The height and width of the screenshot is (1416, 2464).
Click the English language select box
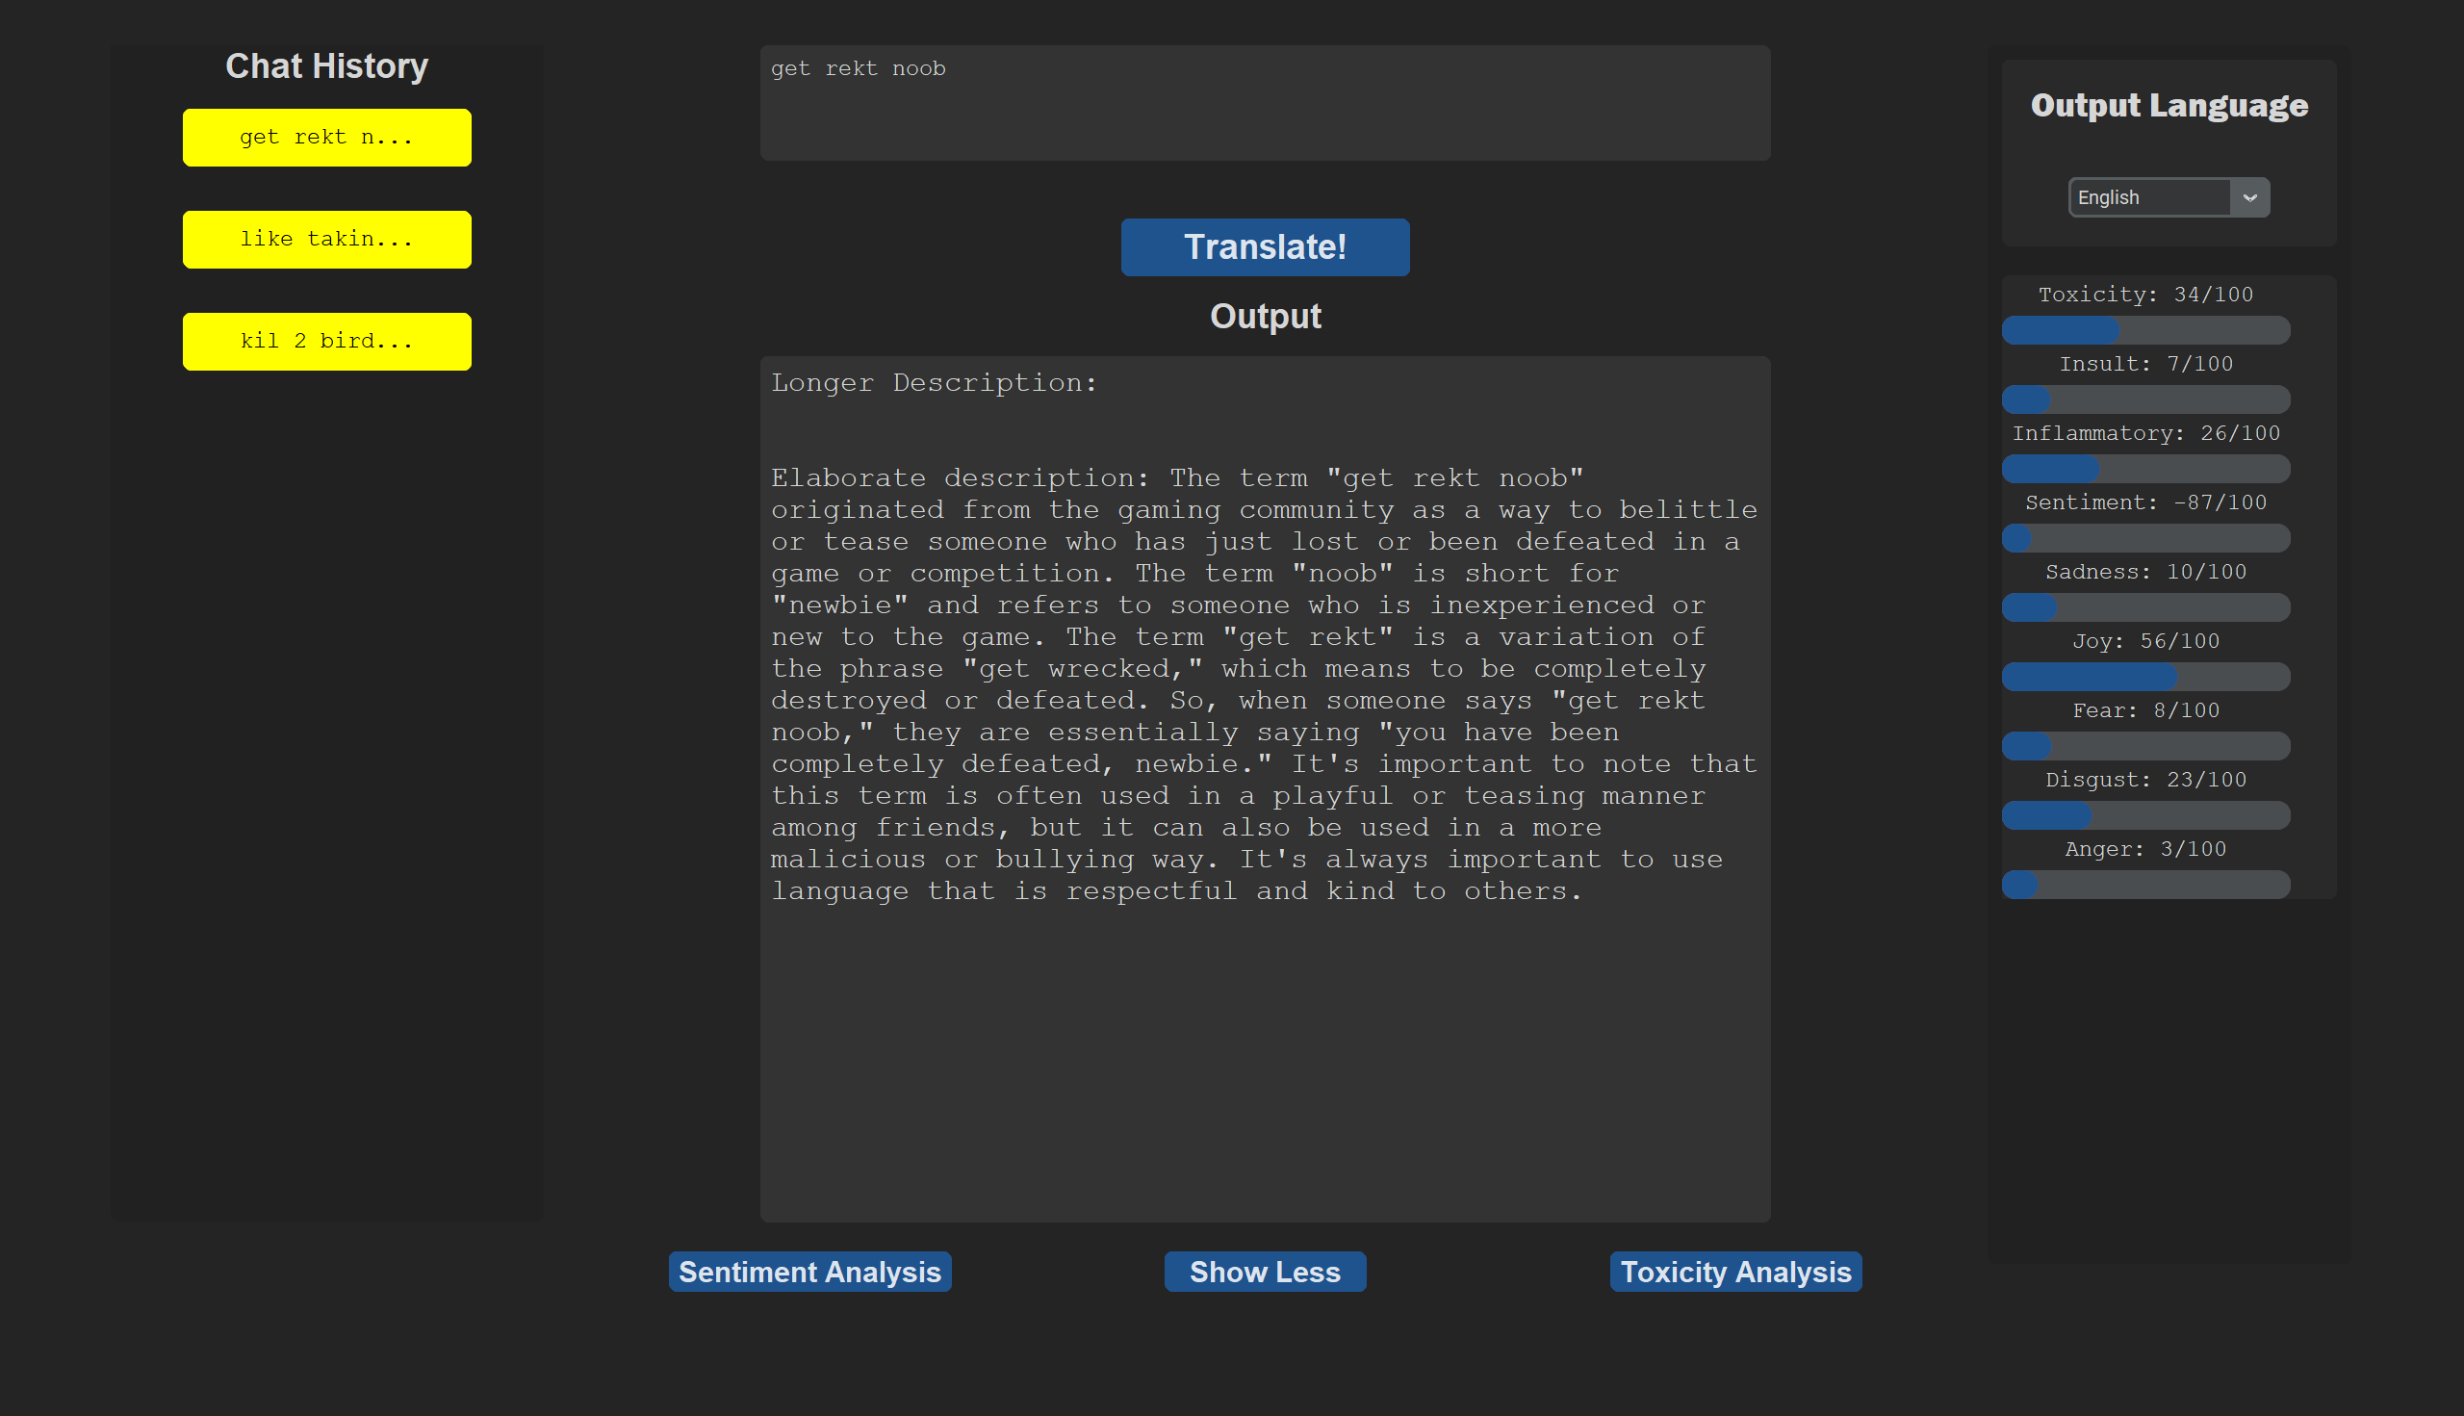(x=2149, y=197)
